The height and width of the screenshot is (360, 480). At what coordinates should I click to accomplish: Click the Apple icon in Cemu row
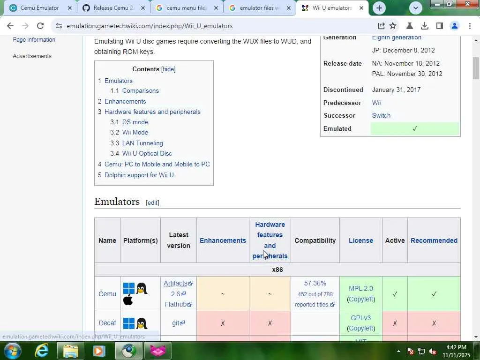[x=128, y=300]
